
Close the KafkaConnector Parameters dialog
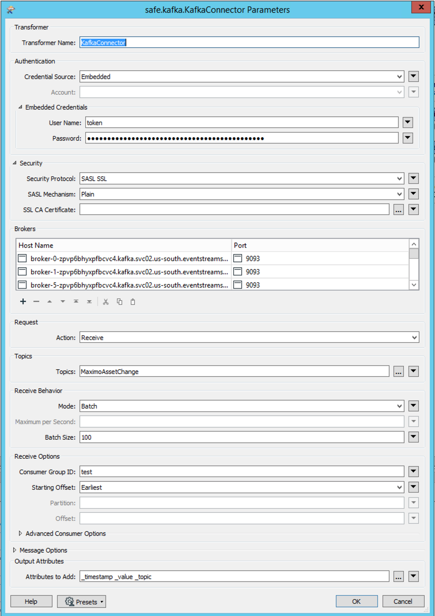(x=421, y=7)
